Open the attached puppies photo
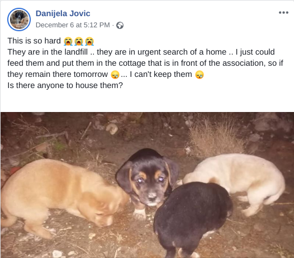This screenshot has width=294, height=258. point(147,185)
